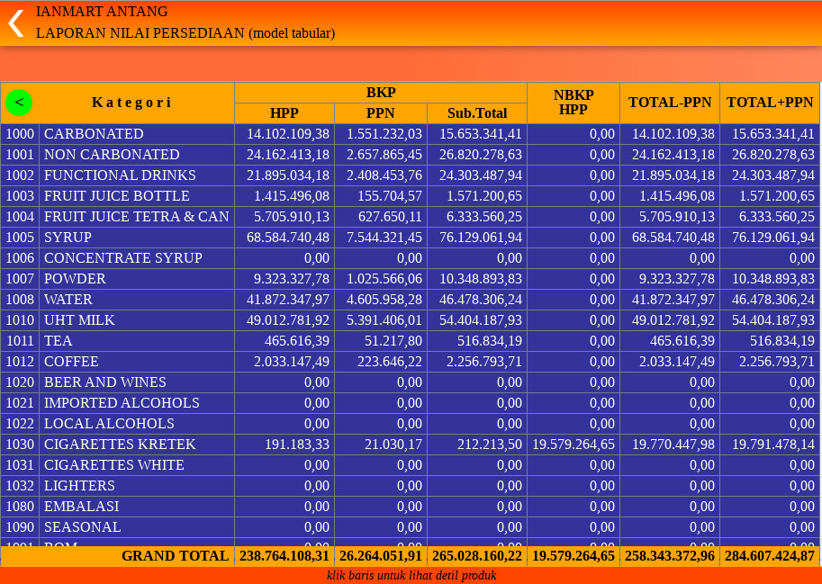Click the BKP column group header
Screen dimensions: 822x584
(x=381, y=93)
